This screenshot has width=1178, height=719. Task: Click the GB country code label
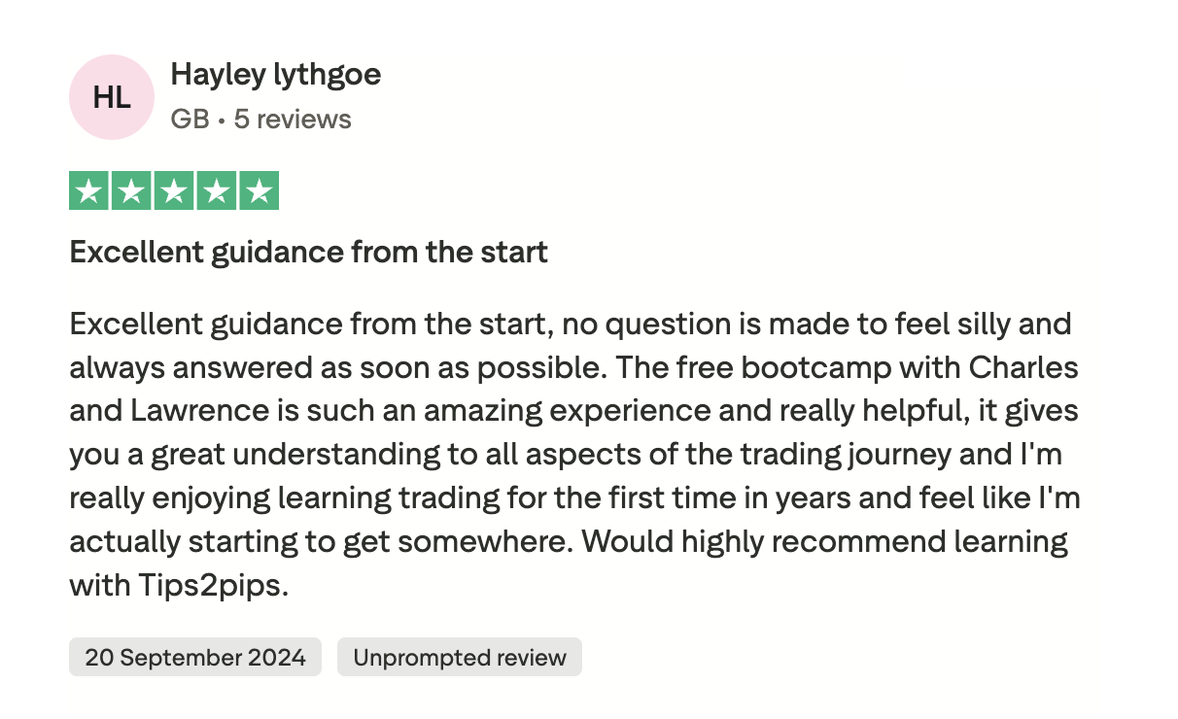(190, 120)
